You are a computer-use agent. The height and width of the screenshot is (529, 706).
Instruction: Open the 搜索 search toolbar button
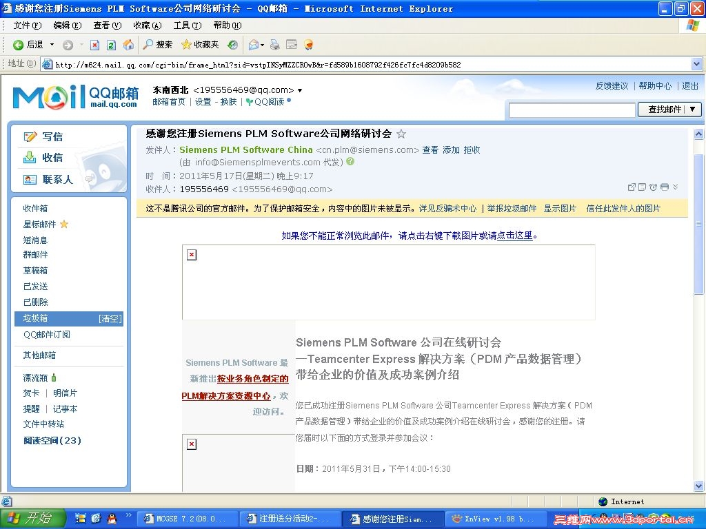(x=158, y=45)
